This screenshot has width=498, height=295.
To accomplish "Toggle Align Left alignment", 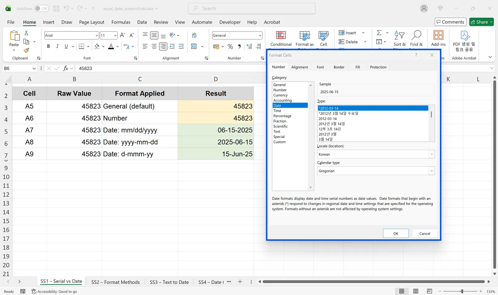I will click(145, 46).
